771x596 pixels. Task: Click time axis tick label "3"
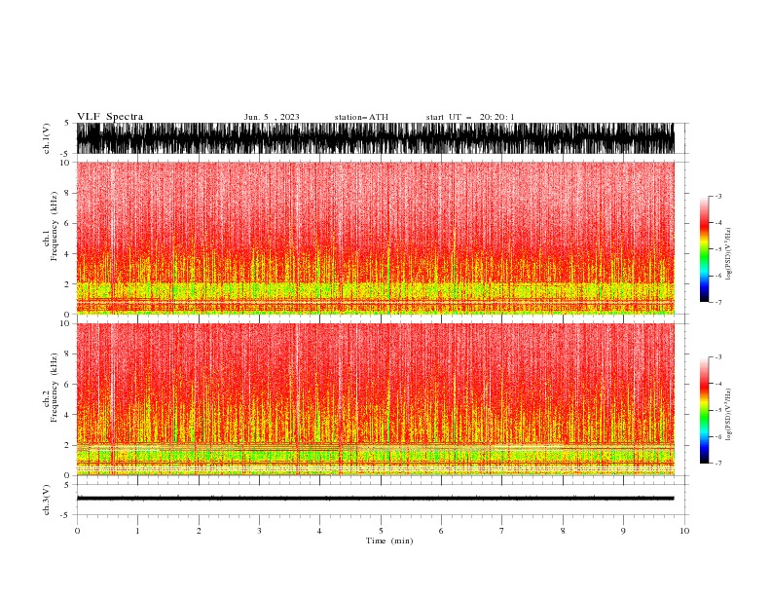pos(259,531)
